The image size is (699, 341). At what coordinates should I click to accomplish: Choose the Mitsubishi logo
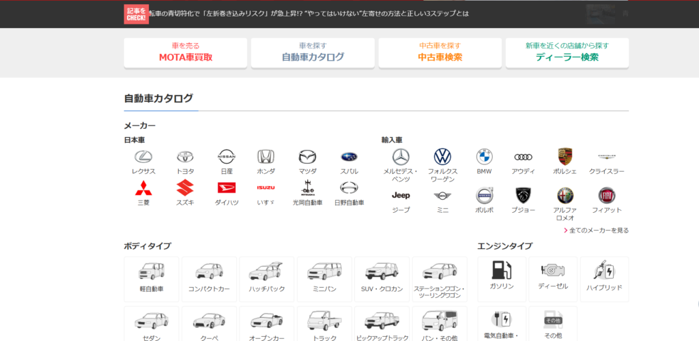click(143, 188)
